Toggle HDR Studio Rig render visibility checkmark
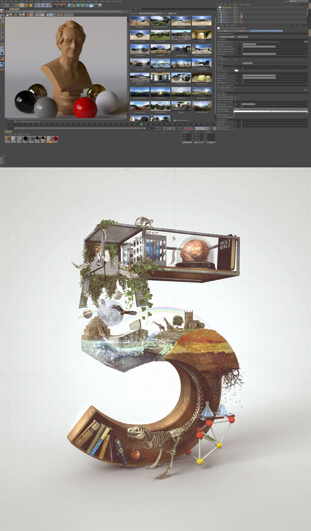311x531 pixels. (237, 7)
